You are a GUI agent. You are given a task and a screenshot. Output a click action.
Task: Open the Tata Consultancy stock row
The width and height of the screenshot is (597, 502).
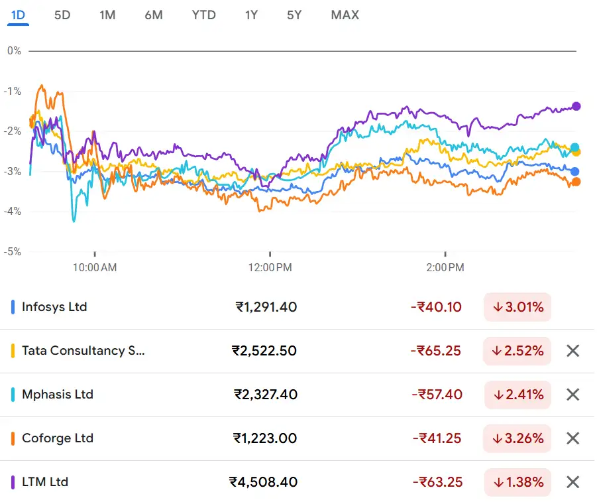point(83,351)
